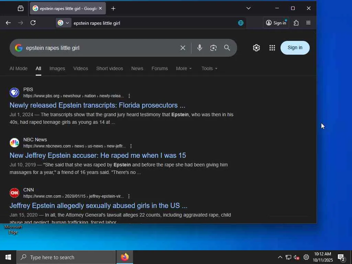The height and width of the screenshot is (264, 352).
Task: Click the CNN red favicon
Action: pos(14,193)
